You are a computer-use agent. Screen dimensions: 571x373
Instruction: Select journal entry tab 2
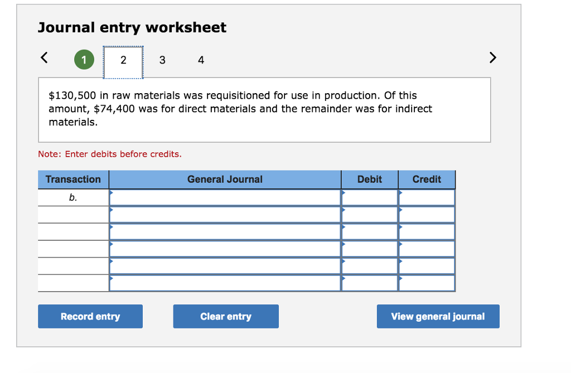pos(123,62)
